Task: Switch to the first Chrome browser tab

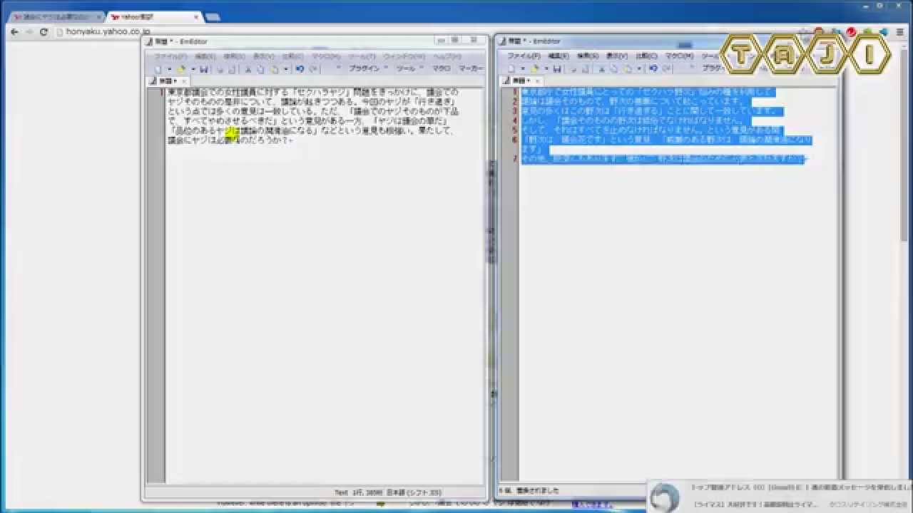Action: click(53, 16)
